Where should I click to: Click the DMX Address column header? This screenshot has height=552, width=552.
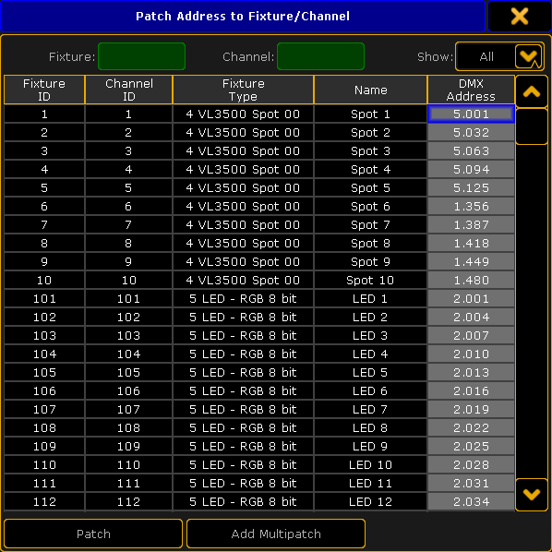coord(471,90)
